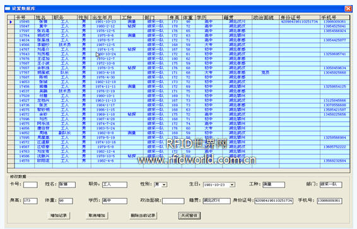Click the 党员 cell in 政治面貌 column
Viewport: 357px width, 229px height.
[x=266, y=73]
